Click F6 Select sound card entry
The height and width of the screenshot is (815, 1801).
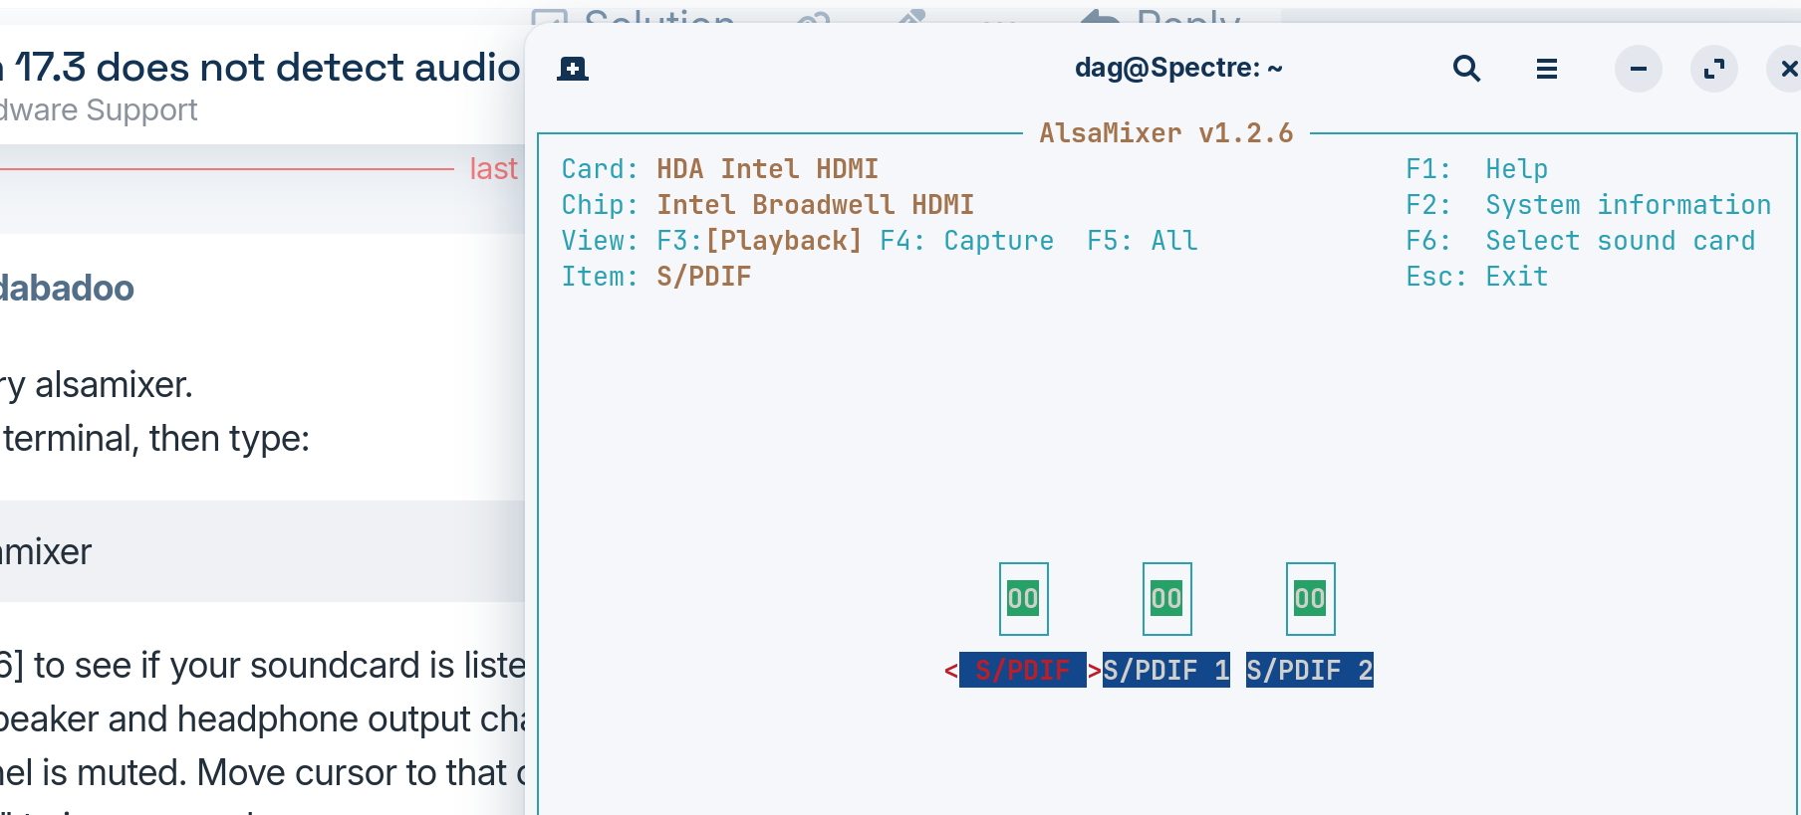click(x=1580, y=241)
